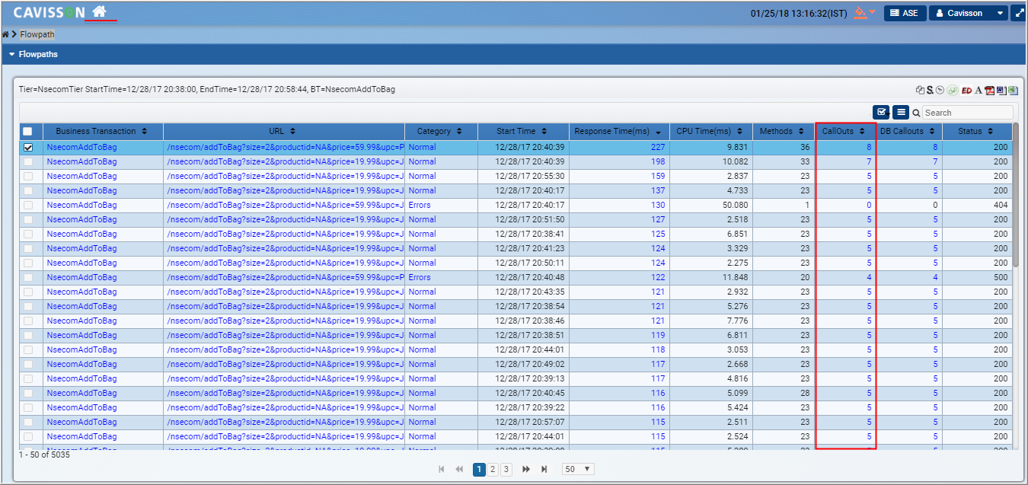Focus the Search input field

(968, 113)
